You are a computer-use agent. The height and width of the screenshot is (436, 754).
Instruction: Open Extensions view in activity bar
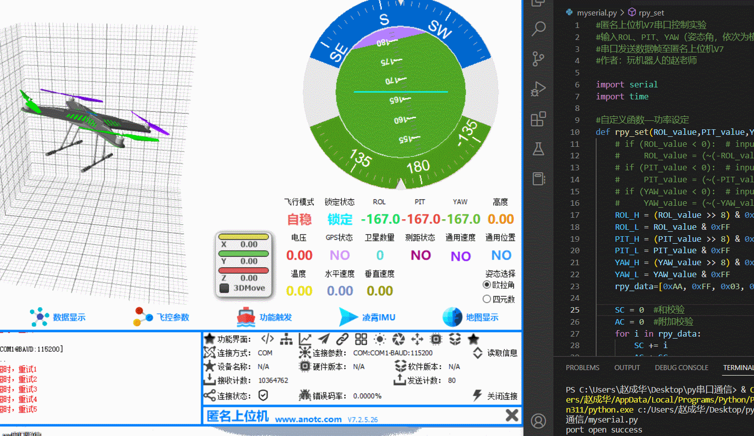pos(538,119)
